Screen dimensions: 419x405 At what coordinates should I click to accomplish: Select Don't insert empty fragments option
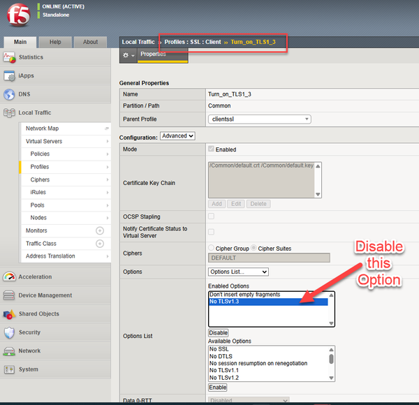(x=268, y=295)
